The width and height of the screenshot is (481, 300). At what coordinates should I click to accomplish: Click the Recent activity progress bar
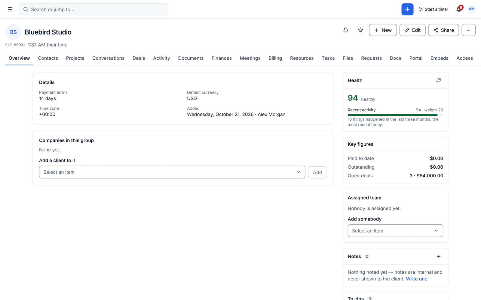coord(395,115)
